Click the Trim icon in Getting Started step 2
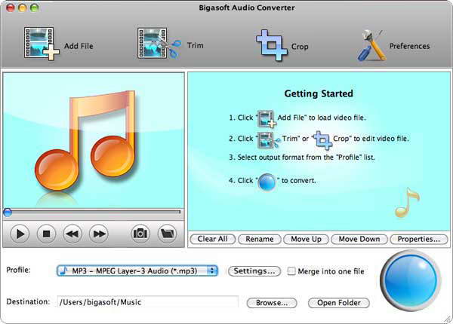Screen dimensions: 453x324 pos(269,140)
